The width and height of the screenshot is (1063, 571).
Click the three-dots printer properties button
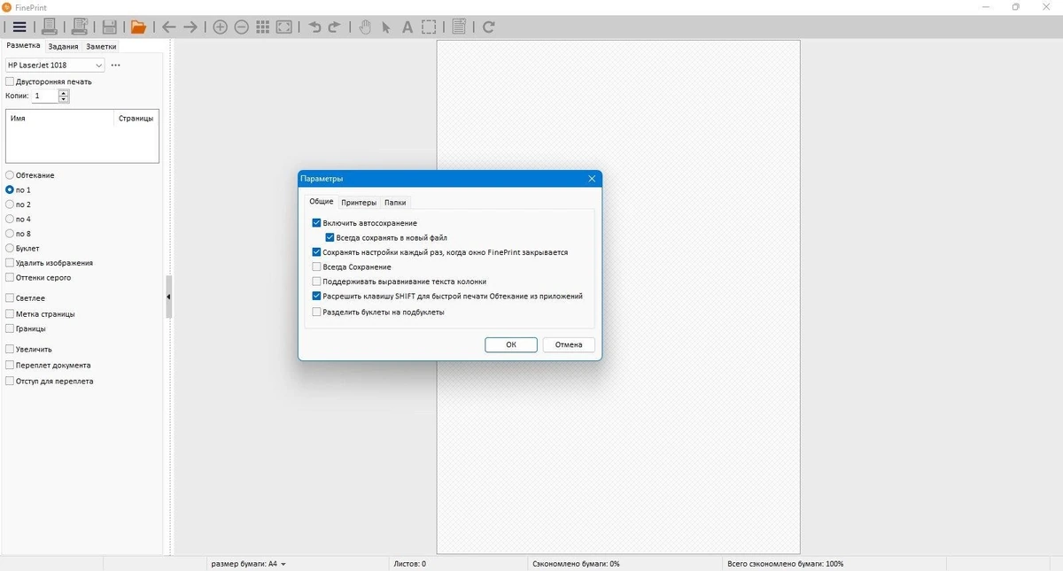(x=115, y=65)
